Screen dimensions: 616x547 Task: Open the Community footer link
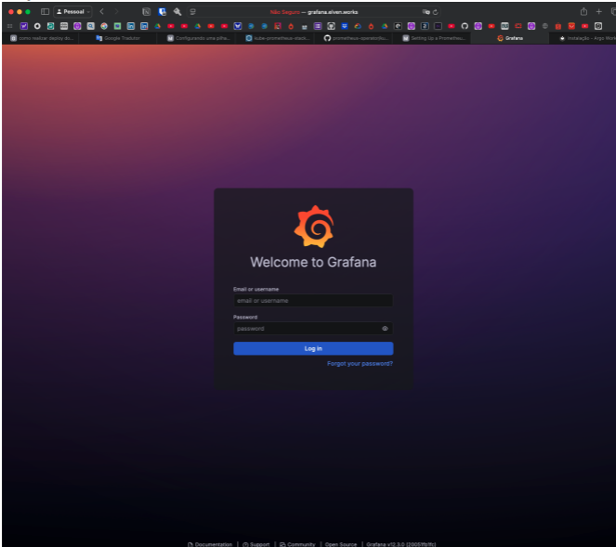tap(297, 544)
